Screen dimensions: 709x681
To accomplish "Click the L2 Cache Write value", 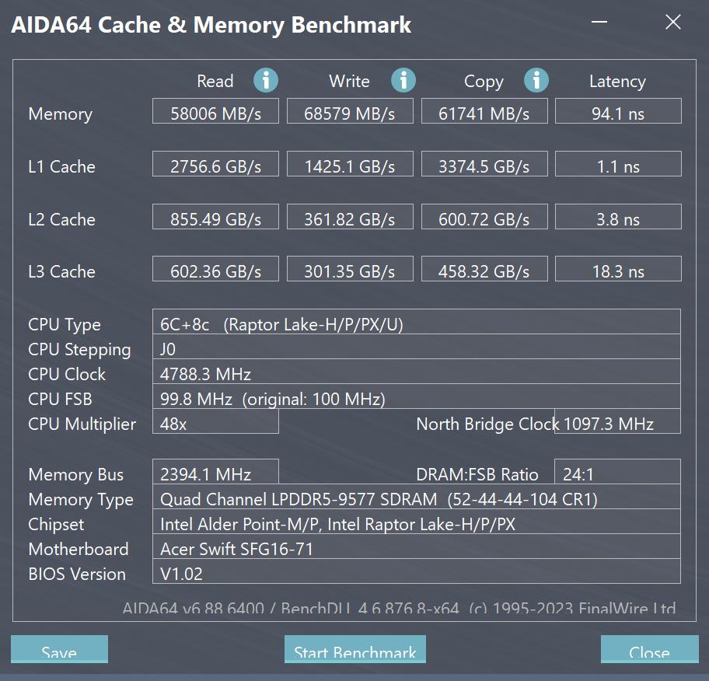I will tap(351, 218).
